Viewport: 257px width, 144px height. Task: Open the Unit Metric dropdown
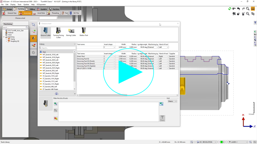coord(172,101)
